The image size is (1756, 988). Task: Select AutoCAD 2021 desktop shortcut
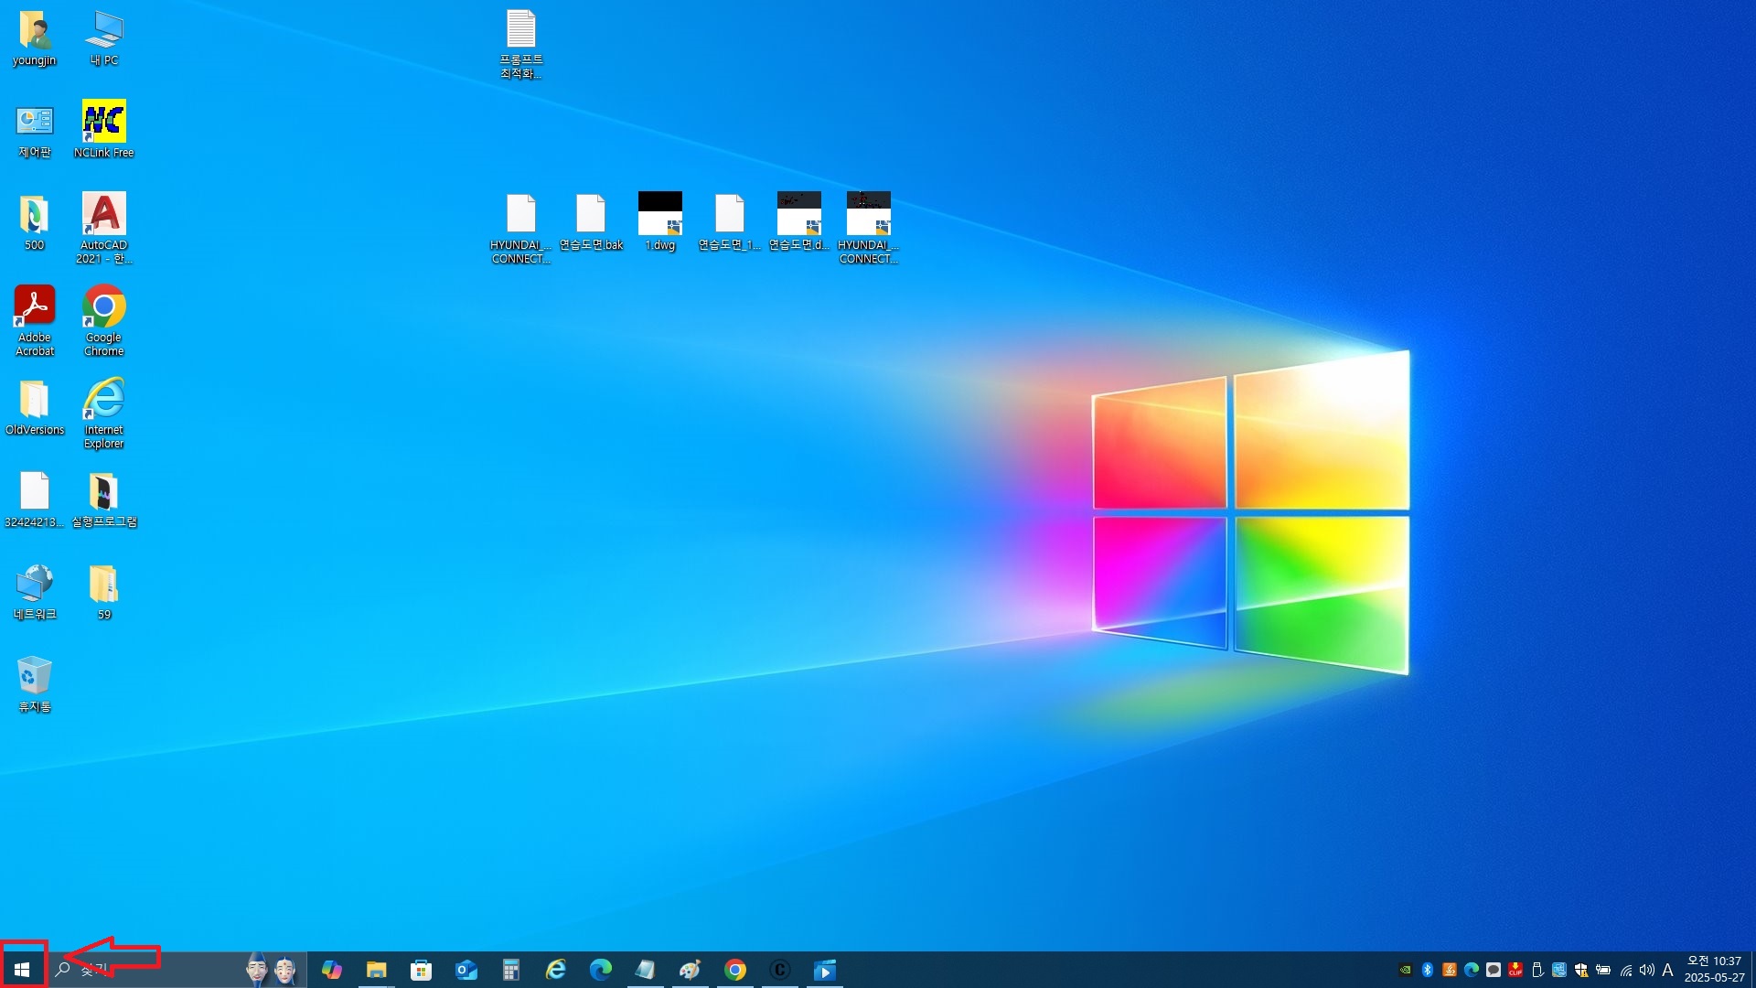[103, 215]
